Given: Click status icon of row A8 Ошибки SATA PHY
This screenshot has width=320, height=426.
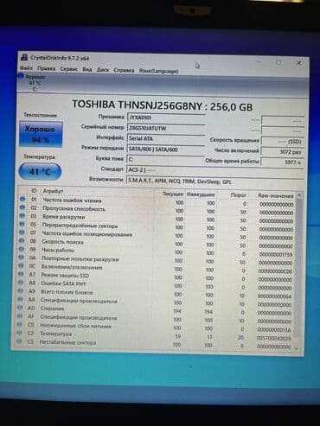Looking at the screenshot, I should pyautogui.click(x=21, y=283).
